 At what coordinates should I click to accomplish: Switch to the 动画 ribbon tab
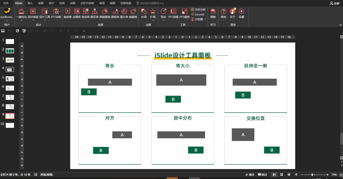click(72, 3)
